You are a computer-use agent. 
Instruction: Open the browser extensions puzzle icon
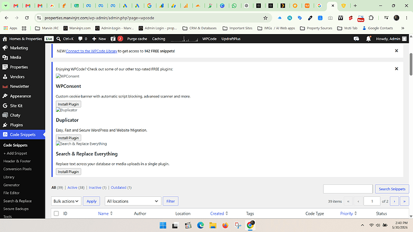tap(371, 18)
